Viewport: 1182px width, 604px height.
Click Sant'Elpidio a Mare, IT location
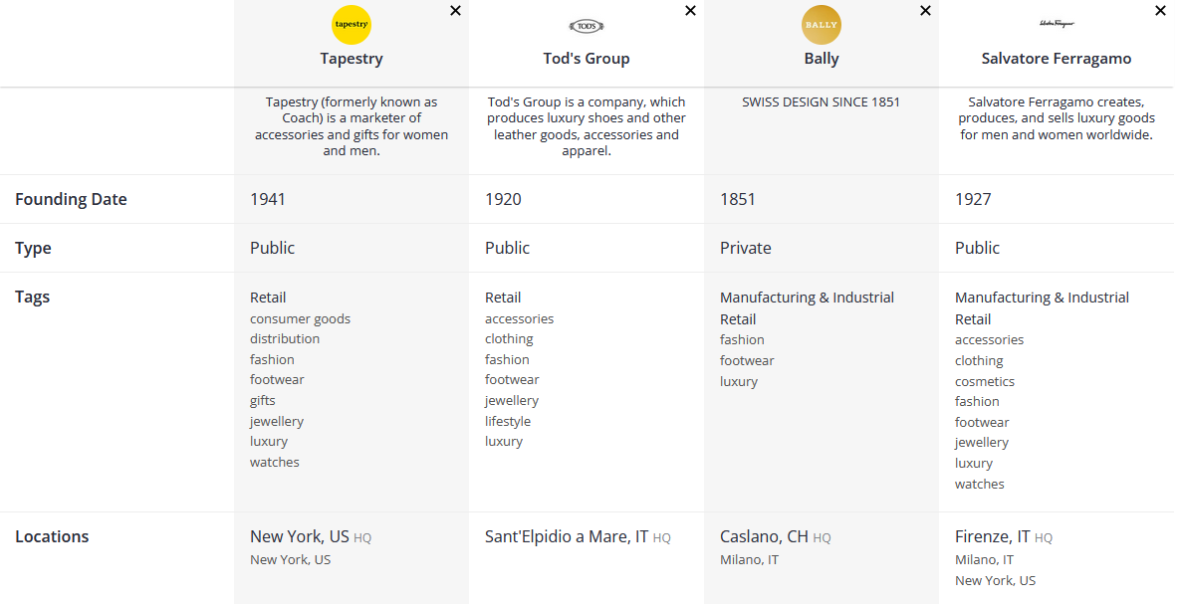(566, 537)
